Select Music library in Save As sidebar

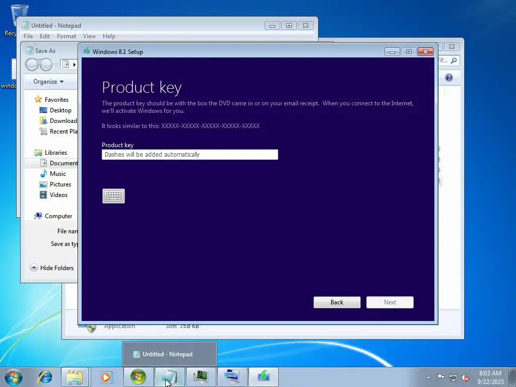[x=53, y=174]
